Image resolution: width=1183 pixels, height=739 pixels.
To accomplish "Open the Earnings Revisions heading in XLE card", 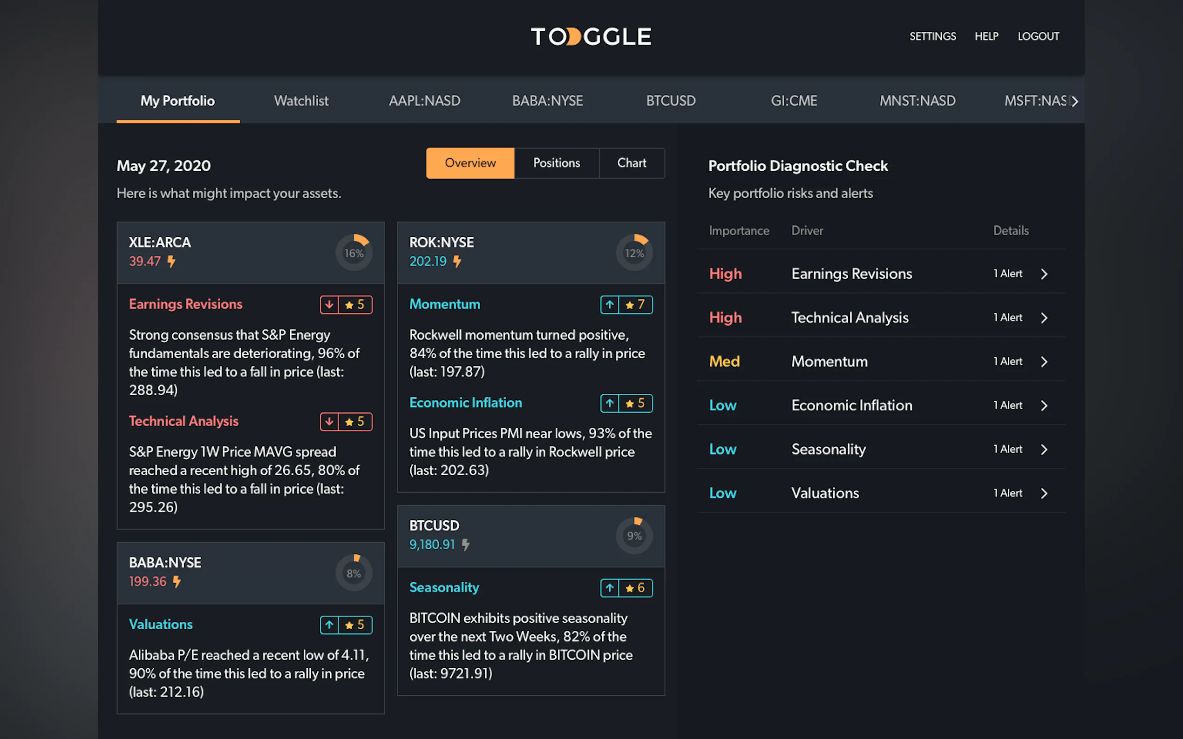I will 186,304.
